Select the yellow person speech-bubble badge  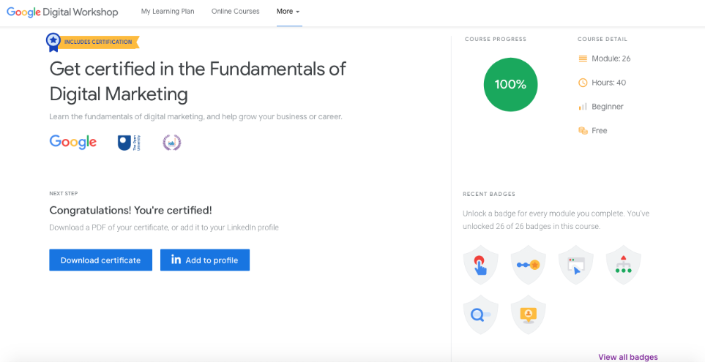click(x=528, y=314)
